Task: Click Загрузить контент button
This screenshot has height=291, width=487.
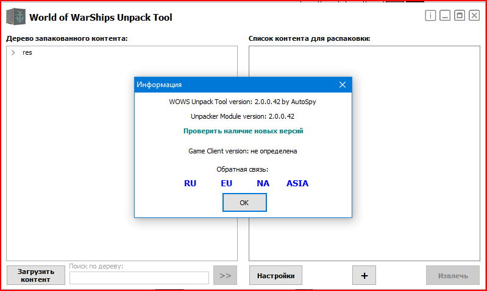Action: pos(36,275)
